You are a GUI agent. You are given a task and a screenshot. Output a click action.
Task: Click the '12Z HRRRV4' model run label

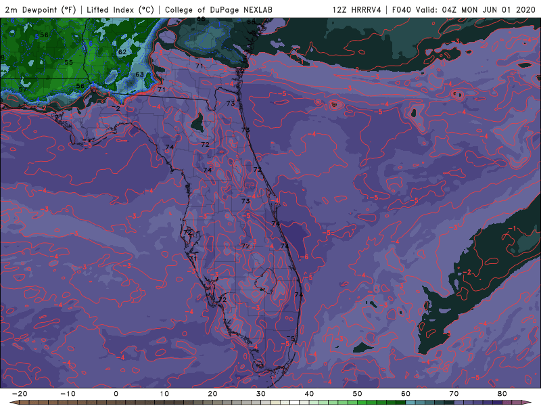357,9
